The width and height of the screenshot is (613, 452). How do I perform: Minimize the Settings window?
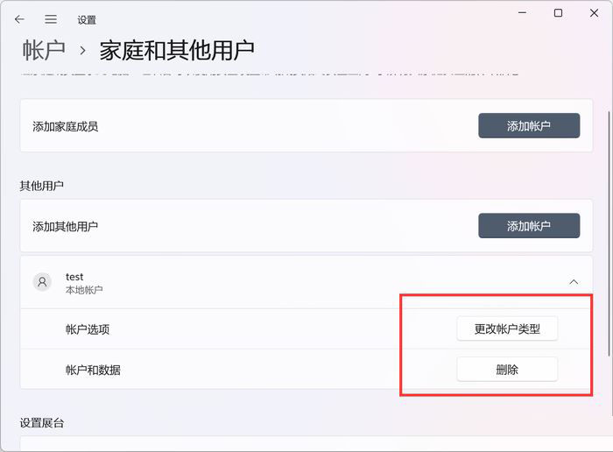[522, 13]
